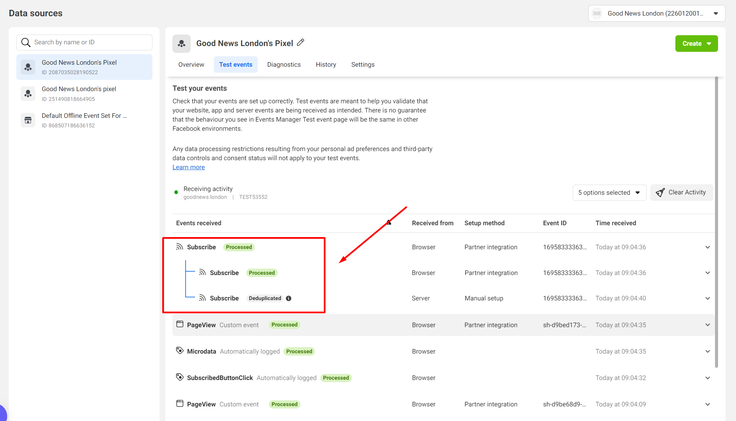Click the Learn more link
The height and width of the screenshot is (421, 736).
189,167
